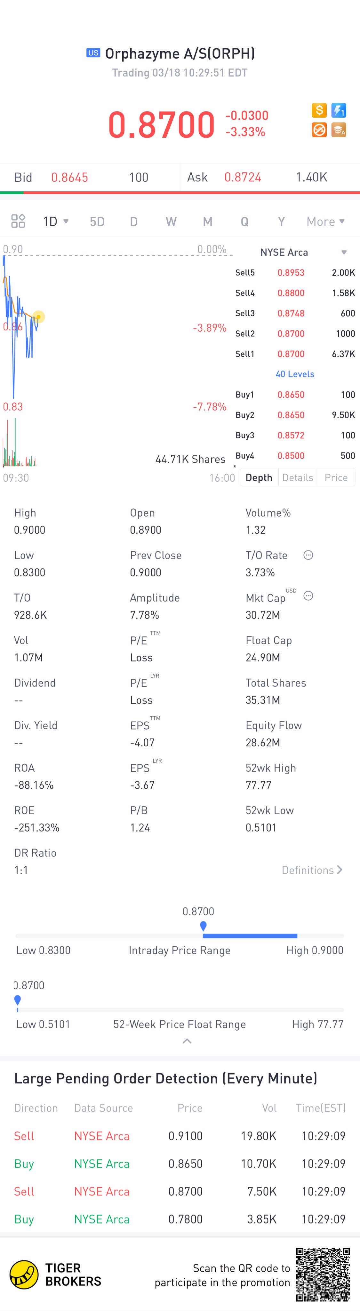
Task: Open the chart layout grid icon
Action: (x=18, y=221)
